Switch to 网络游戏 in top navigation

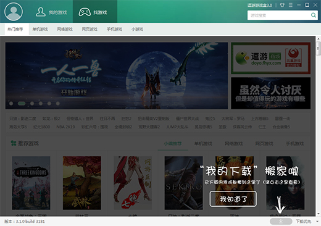coord(65,29)
